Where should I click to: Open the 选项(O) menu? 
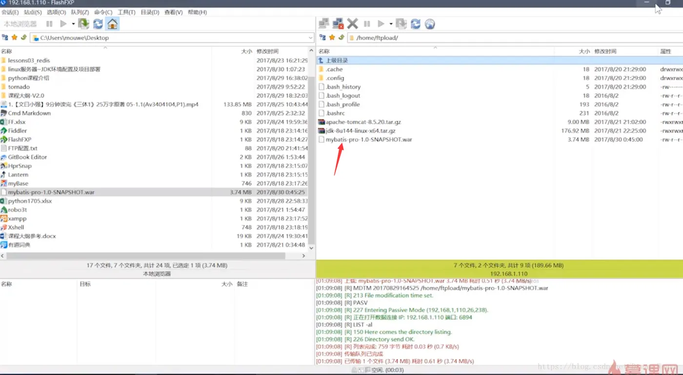pyautogui.click(x=56, y=12)
